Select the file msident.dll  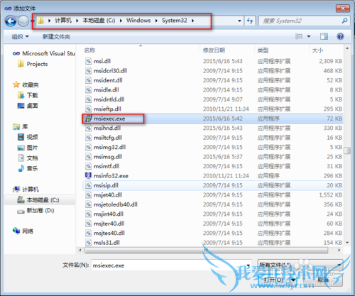pyautogui.click(x=213, y=80)
